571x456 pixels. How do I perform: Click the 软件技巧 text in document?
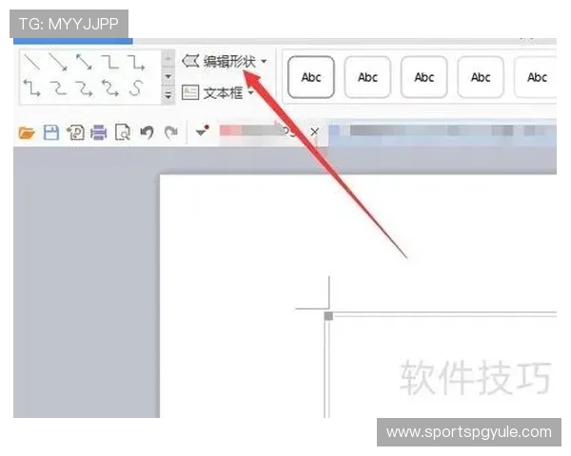tap(475, 377)
